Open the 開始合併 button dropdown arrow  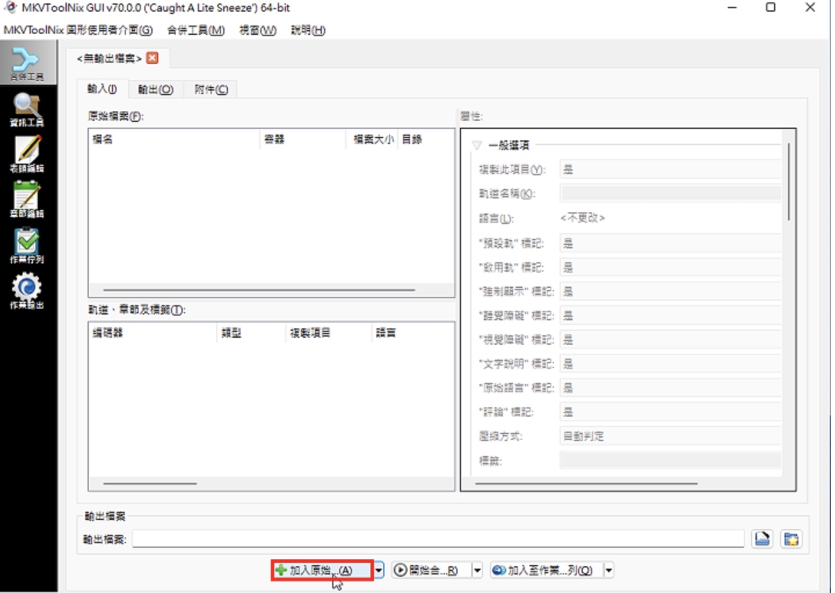[x=477, y=570]
